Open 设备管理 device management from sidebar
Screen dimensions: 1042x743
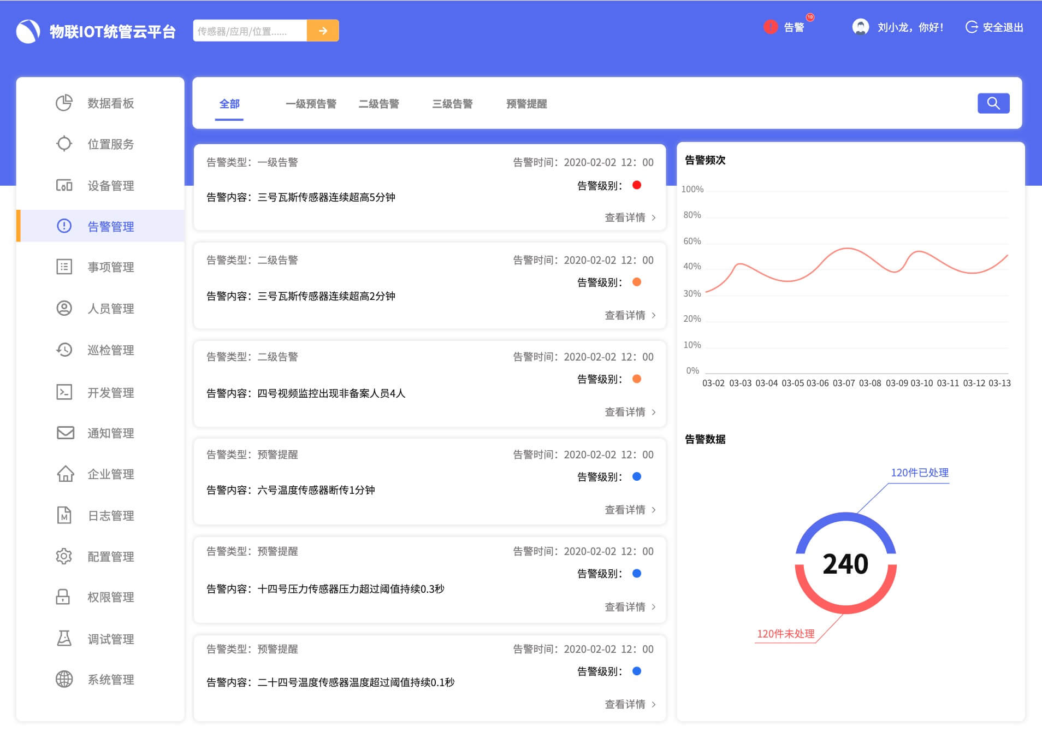coord(64,185)
